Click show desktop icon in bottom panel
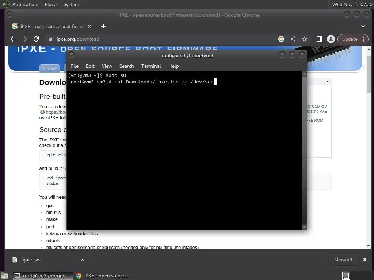Screen dimensions: 374x280 point(4,276)
